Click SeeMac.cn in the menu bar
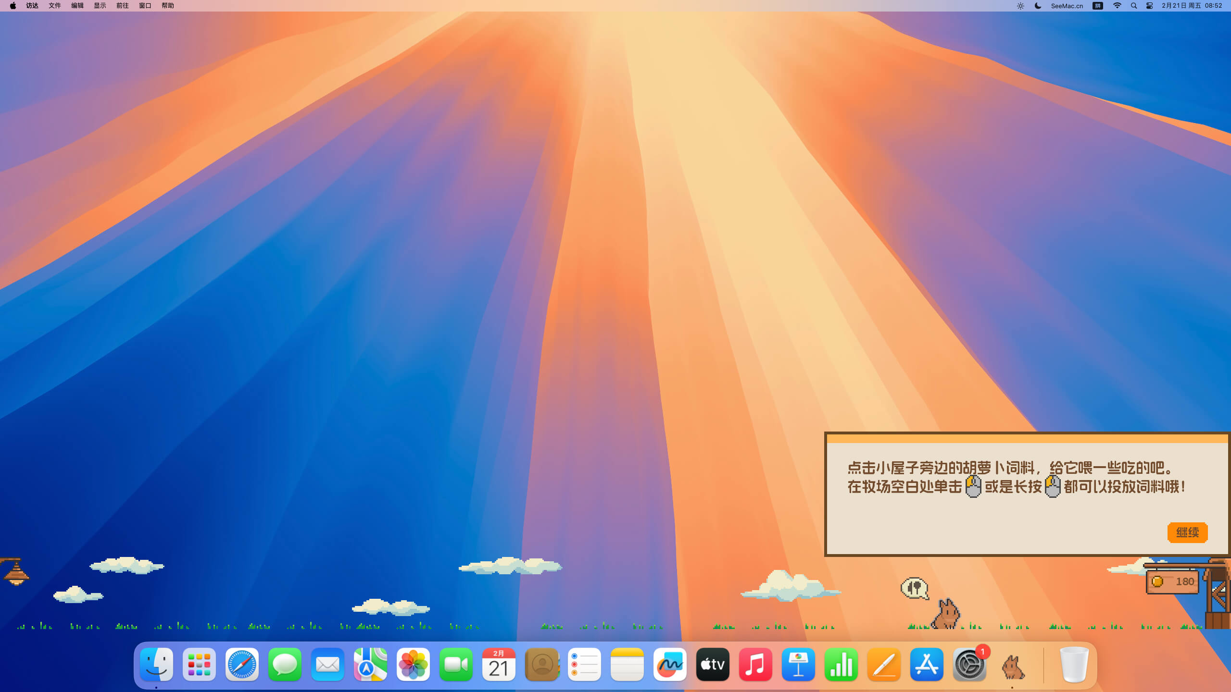This screenshot has height=692, width=1231. [1067, 6]
